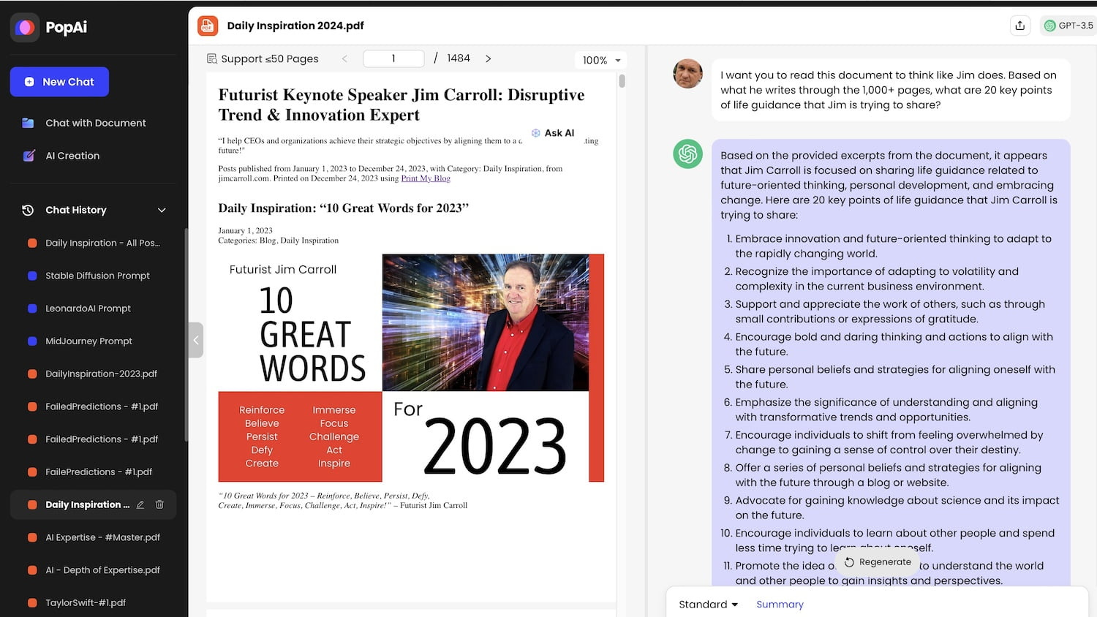Click the plus icon on New Chat
Screen dimensions: 1097x617
(x=29, y=82)
